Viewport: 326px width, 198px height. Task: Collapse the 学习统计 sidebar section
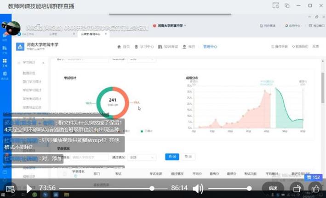pyautogui.click(x=44, y=63)
